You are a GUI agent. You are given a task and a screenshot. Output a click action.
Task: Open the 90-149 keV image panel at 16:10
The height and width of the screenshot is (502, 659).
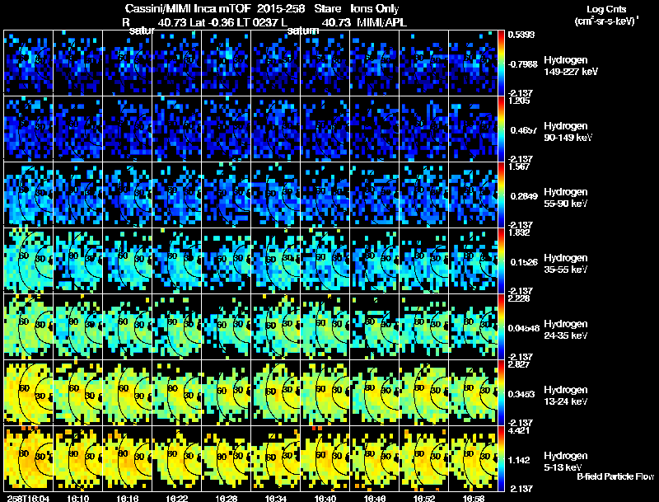tap(77, 129)
